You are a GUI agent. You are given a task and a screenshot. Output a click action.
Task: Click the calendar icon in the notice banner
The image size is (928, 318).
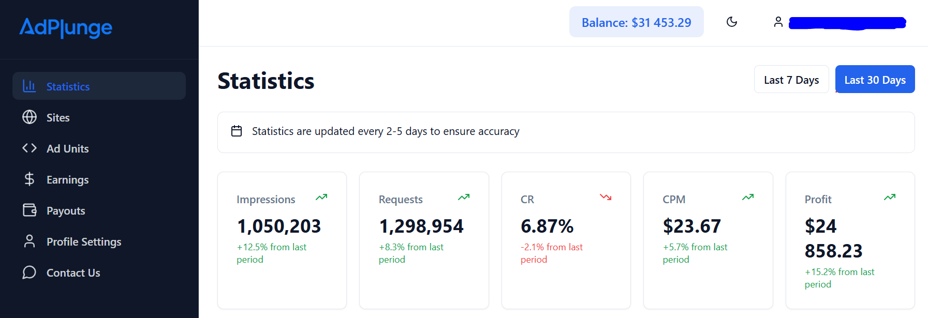click(x=237, y=131)
